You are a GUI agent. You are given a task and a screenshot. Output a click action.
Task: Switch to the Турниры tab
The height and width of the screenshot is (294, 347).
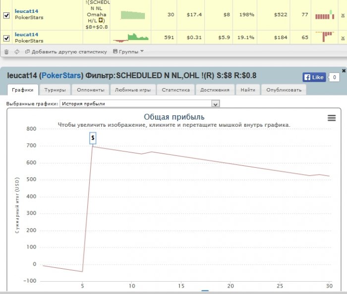click(x=55, y=90)
